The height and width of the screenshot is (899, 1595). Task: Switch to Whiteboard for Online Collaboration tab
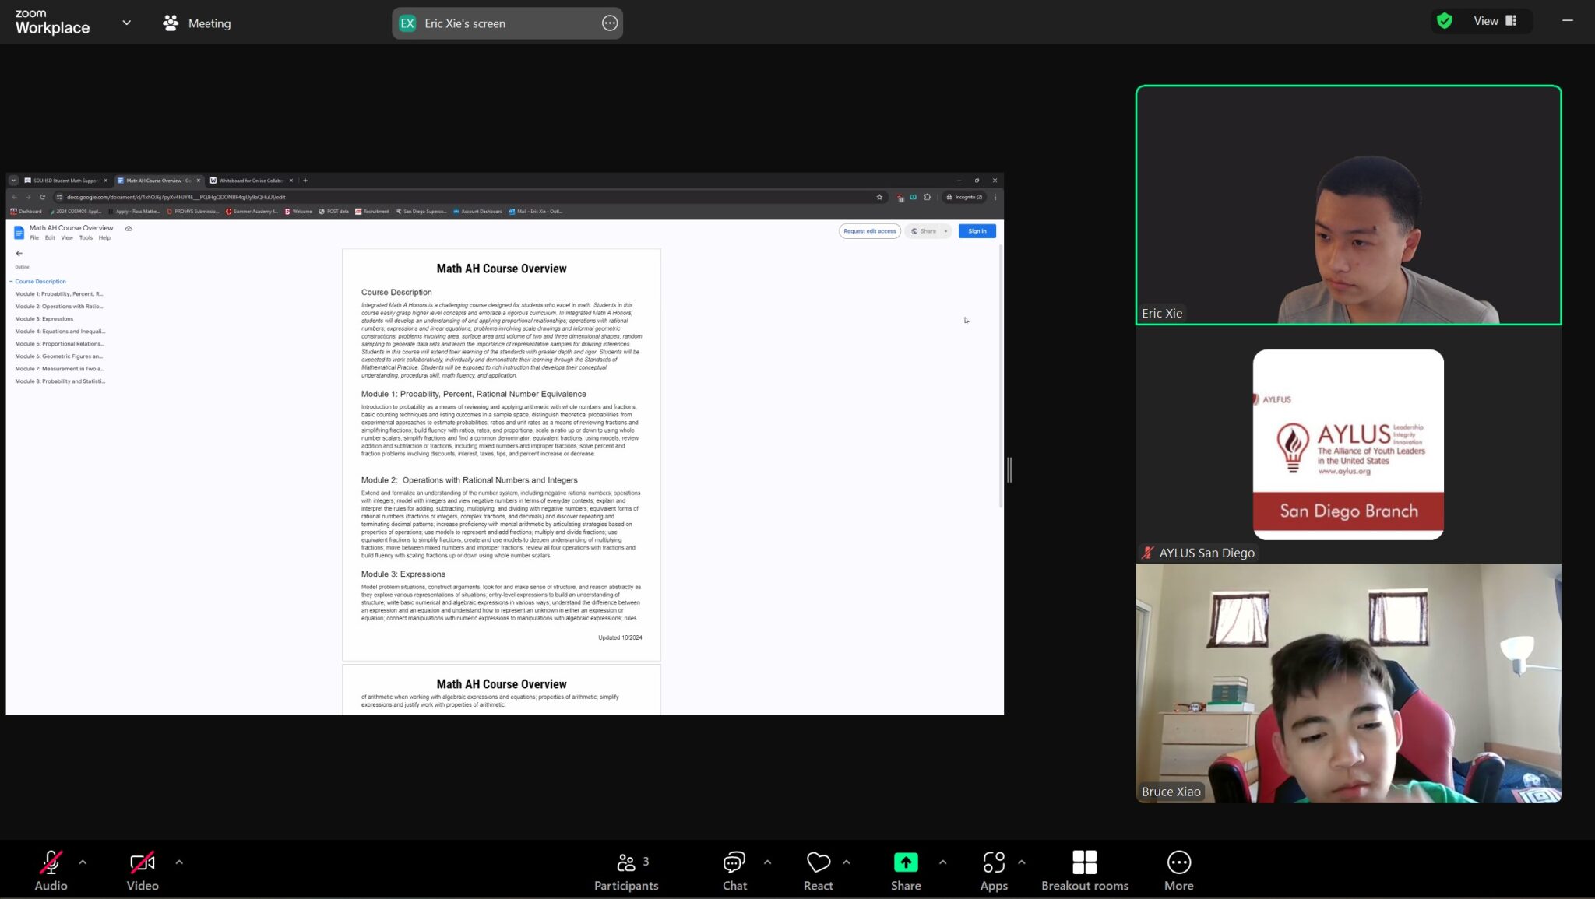[251, 181]
